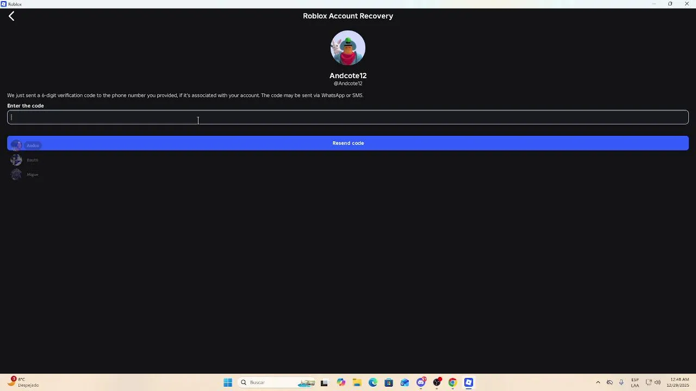Open Discord from the taskbar
Screen dimensions: 696x391
coord(421,382)
